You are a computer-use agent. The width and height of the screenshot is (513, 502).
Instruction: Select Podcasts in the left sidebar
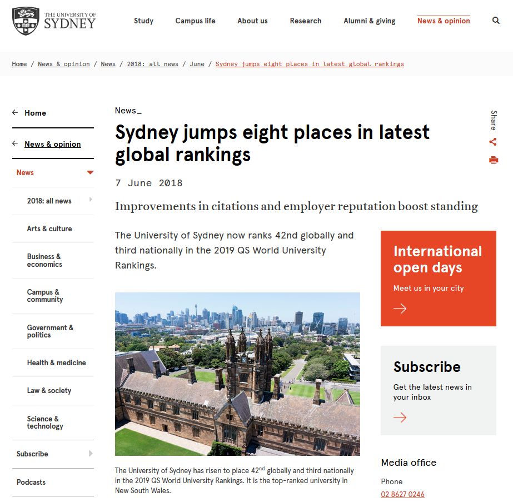click(x=31, y=482)
